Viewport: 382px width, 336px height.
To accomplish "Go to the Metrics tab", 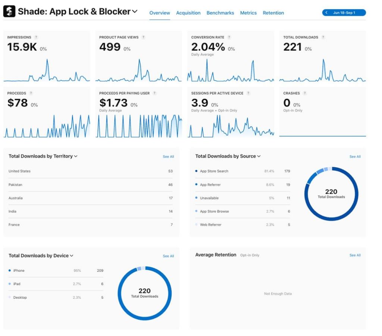I will click(248, 13).
